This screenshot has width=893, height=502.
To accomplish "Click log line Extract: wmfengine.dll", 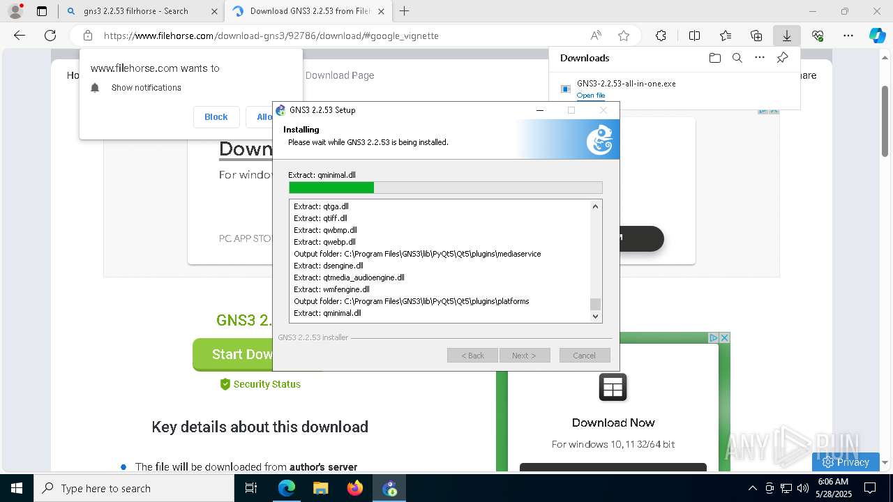I will [x=331, y=289].
